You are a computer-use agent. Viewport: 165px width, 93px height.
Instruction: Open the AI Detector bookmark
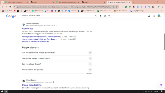(x=105, y=11)
